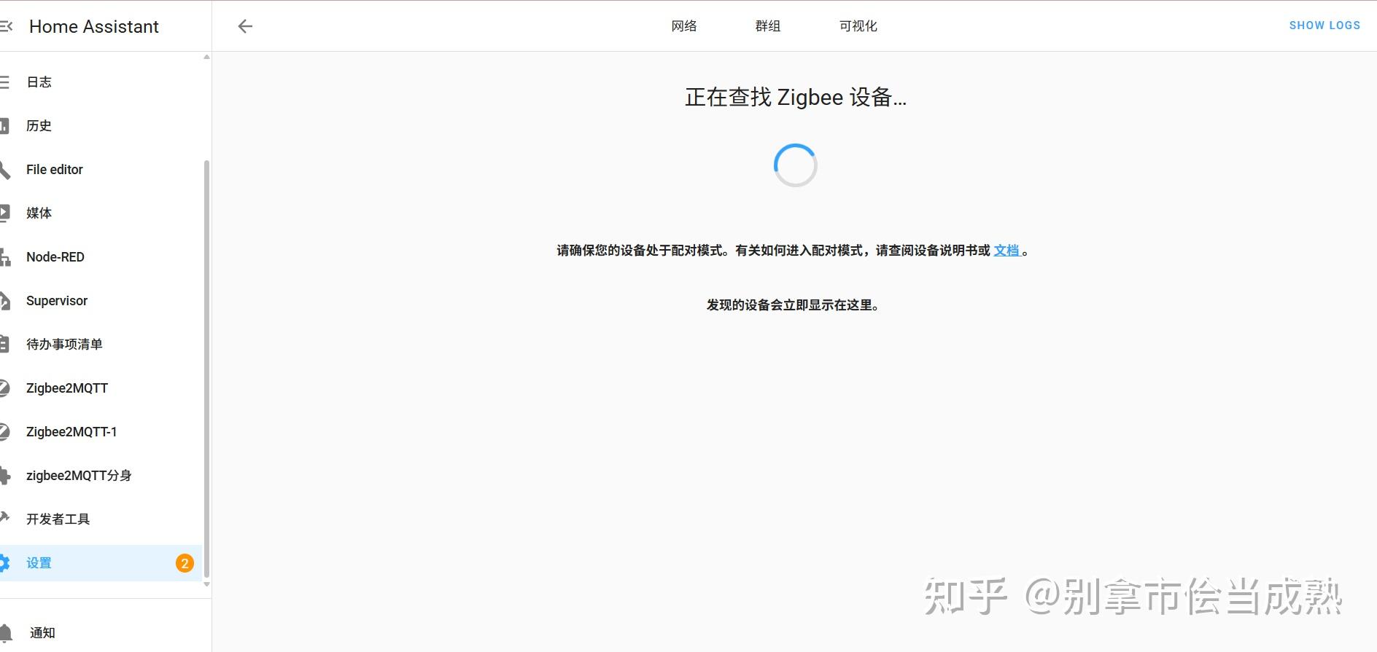The height and width of the screenshot is (652, 1377).
Task: Open the 历史 history chart icon
Action: click(x=4, y=126)
